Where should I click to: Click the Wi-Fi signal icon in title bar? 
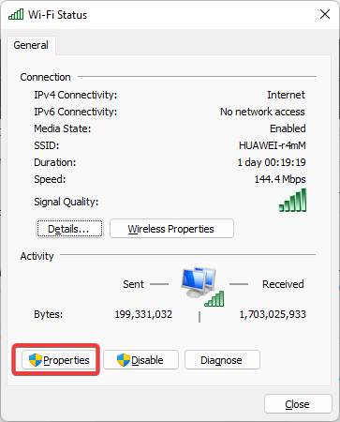pyautogui.click(x=16, y=14)
